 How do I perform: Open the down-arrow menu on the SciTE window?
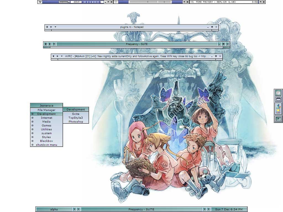54,44
